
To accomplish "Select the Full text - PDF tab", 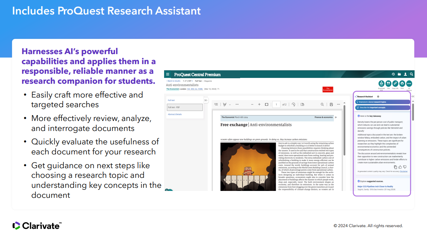I will pos(185,107).
